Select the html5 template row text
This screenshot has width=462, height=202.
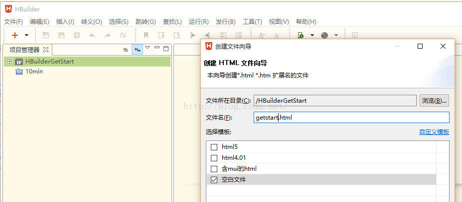[230, 146]
